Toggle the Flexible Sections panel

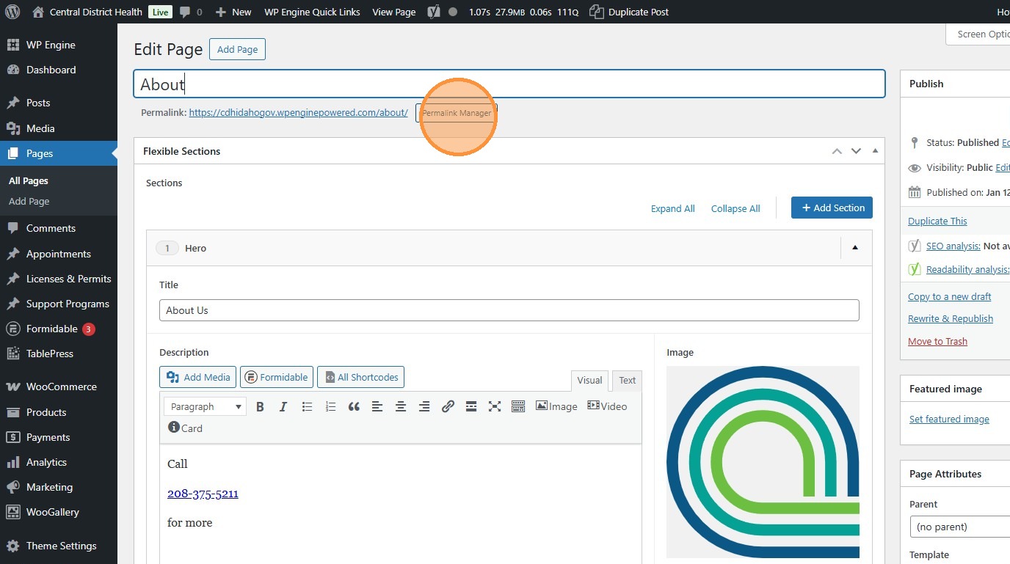(x=875, y=151)
